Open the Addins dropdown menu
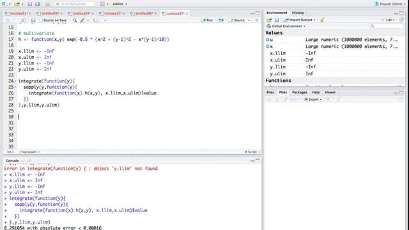Image resolution: width=409 pixels, height=230 pixels. [120, 4]
